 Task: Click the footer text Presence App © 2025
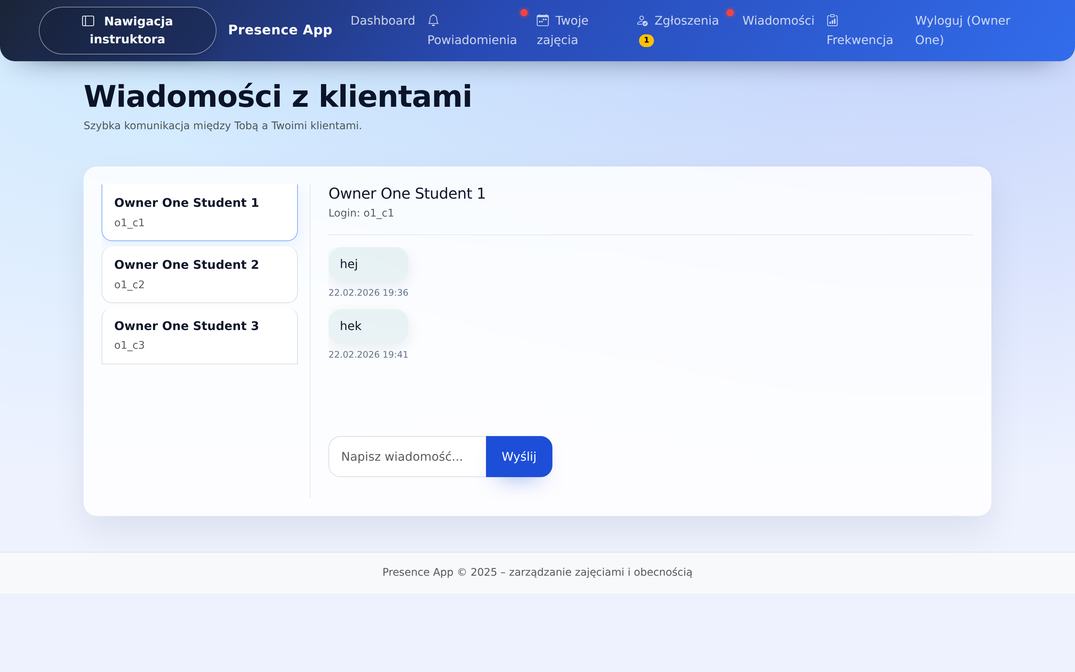tap(440, 572)
